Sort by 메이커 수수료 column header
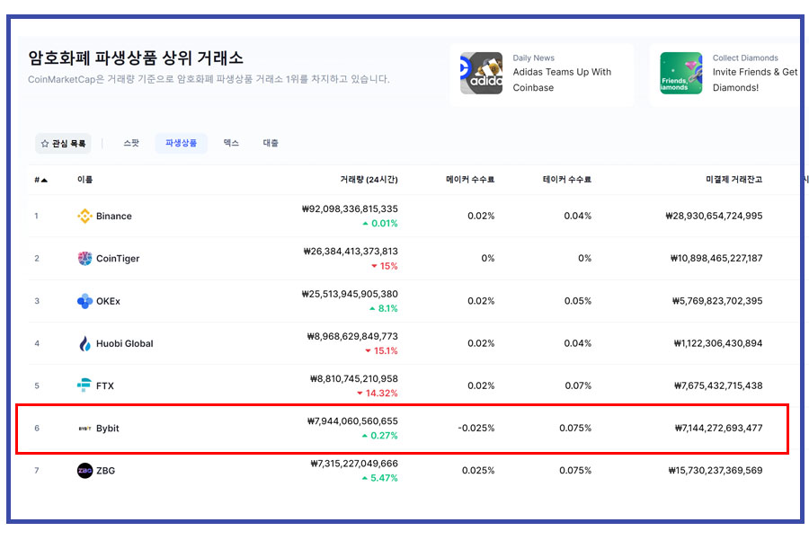Viewport: 809px width, 540px height. click(470, 180)
